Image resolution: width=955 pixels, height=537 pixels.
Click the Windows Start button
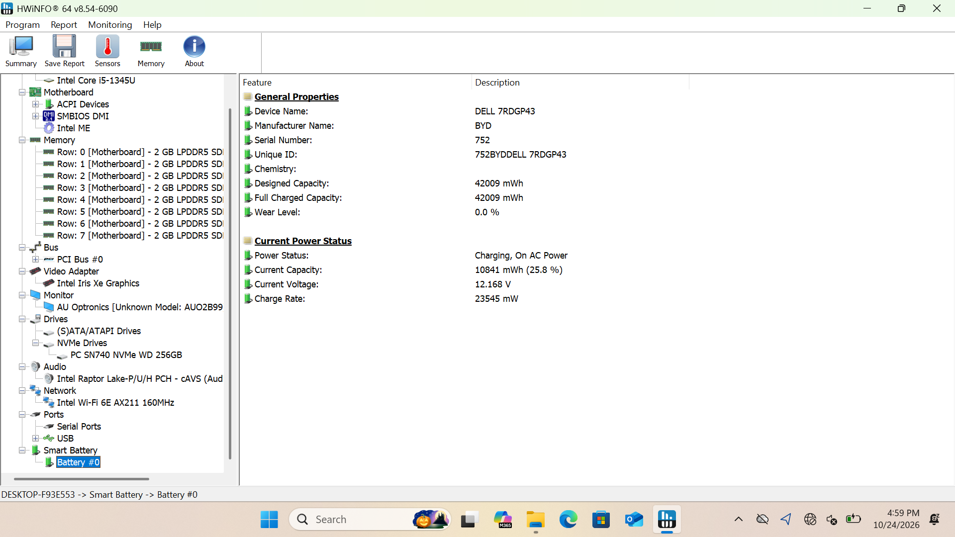click(269, 520)
